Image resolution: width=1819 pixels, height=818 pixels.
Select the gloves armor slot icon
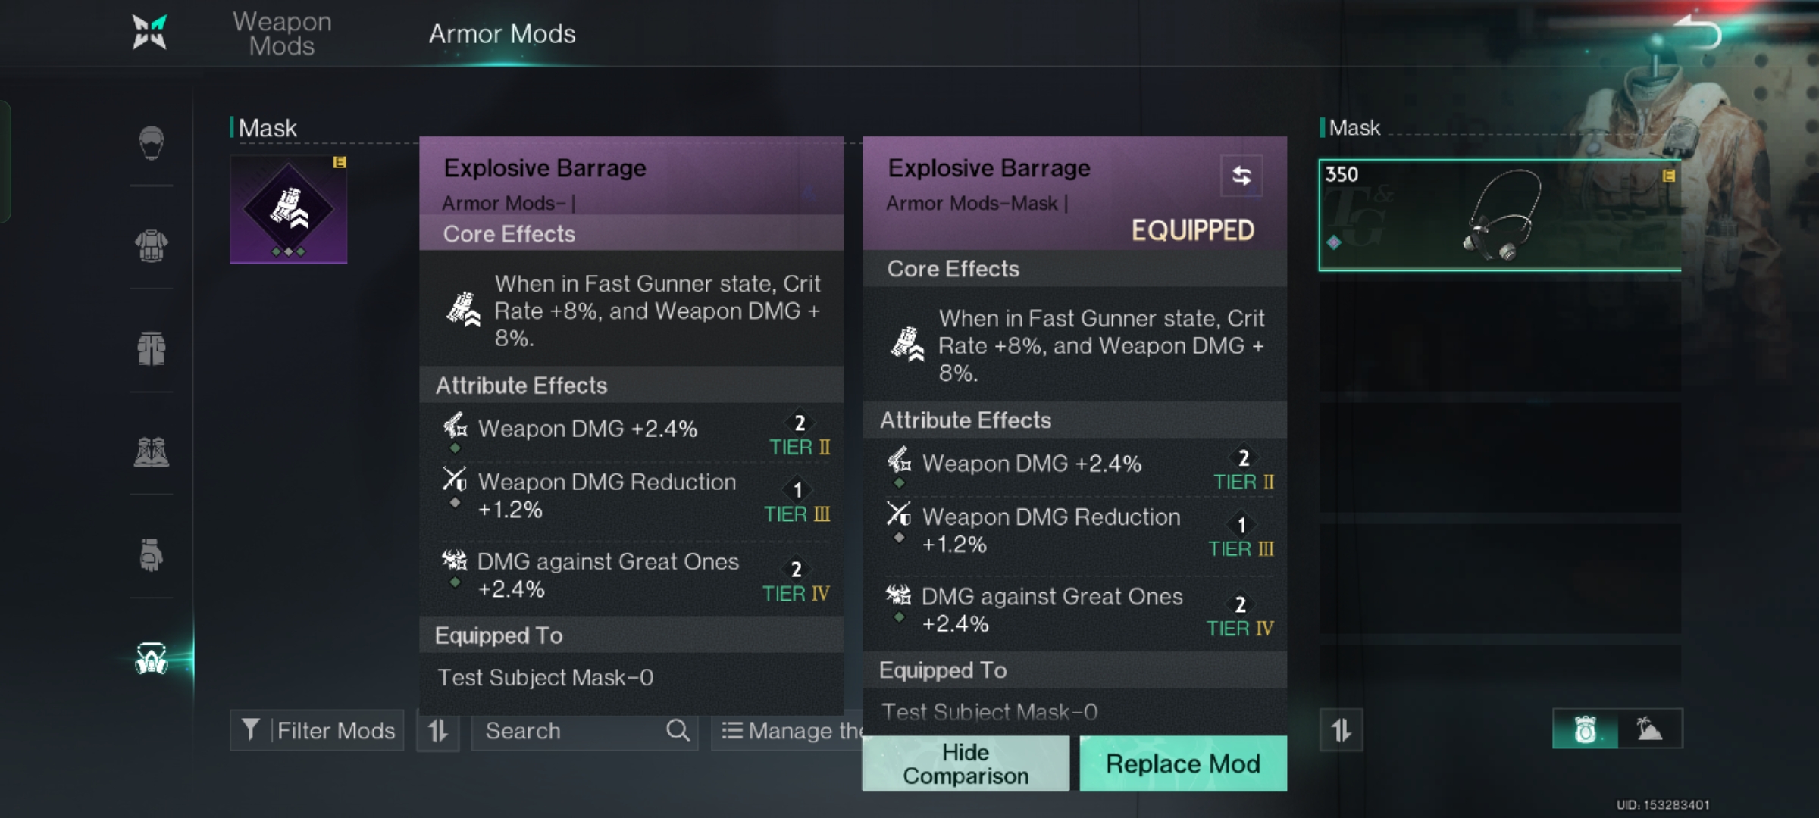pyautogui.click(x=152, y=555)
